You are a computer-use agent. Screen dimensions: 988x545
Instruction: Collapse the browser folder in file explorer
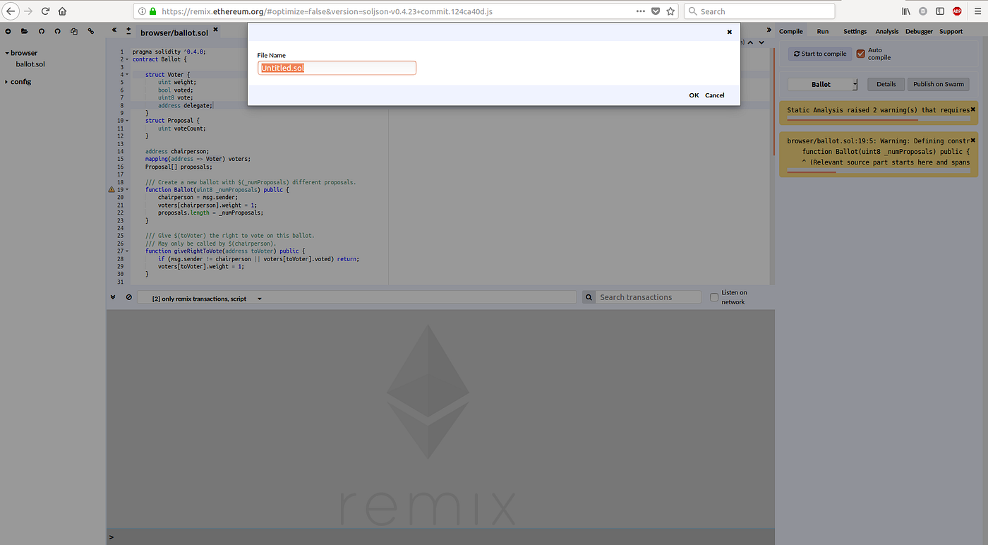click(7, 53)
